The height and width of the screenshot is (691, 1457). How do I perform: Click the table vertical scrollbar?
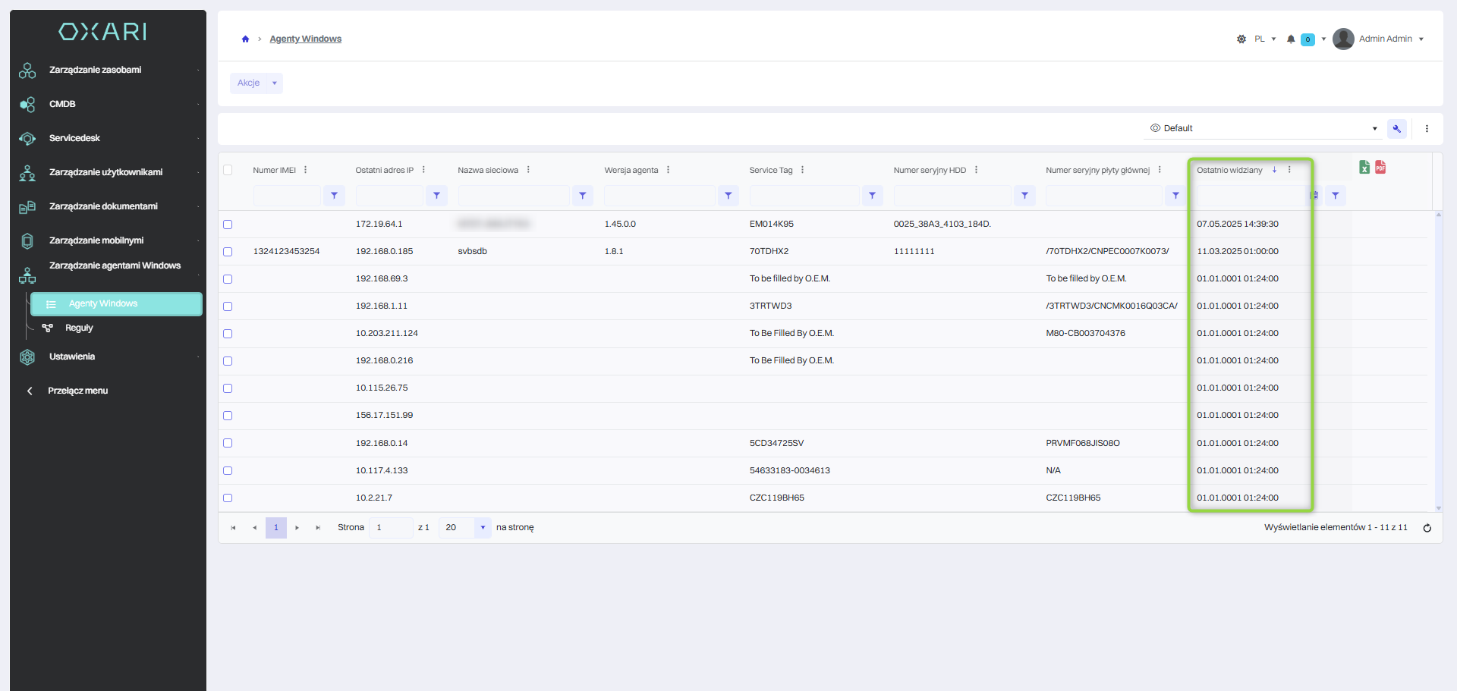pyautogui.click(x=1438, y=361)
